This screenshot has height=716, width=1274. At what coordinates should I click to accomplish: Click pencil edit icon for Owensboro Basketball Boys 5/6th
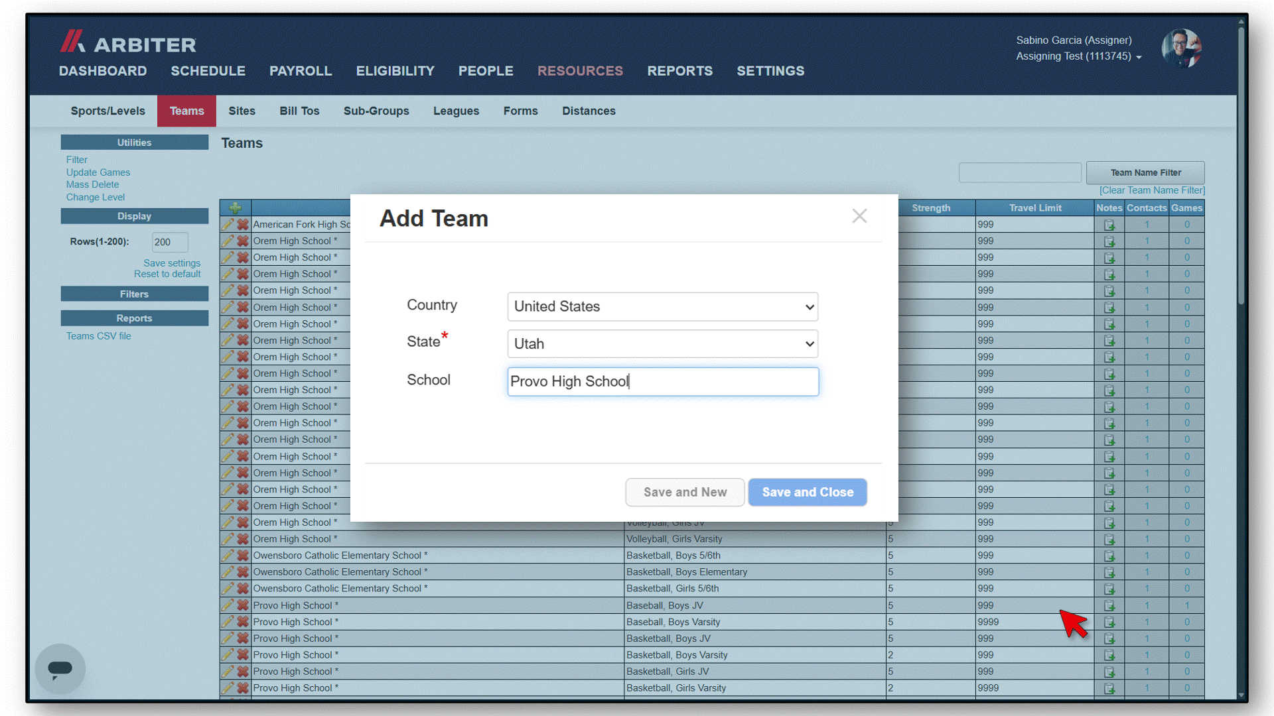tap(228, 556)
